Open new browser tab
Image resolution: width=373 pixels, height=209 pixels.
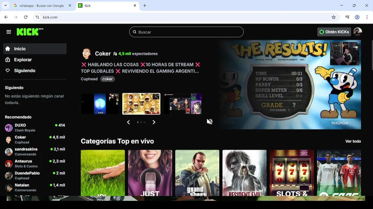tap(145, 6)
